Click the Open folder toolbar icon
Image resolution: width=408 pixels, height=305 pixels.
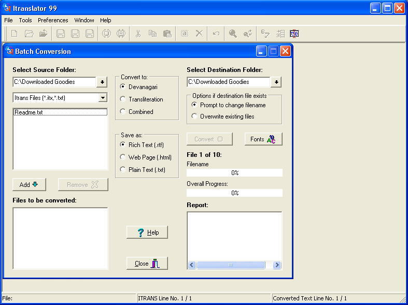point(29,34)
